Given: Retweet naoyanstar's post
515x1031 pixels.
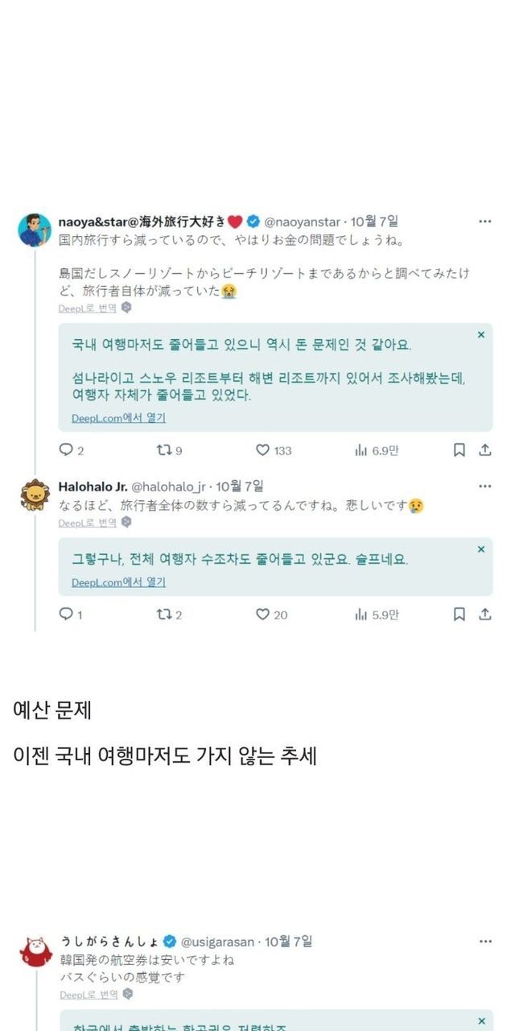Looking at the screenshot, I should pos(163,450).
